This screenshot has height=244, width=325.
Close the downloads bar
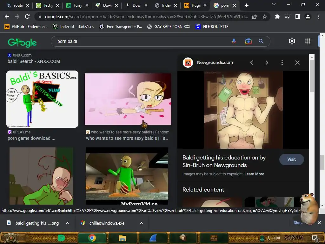[x=319, y=223]
